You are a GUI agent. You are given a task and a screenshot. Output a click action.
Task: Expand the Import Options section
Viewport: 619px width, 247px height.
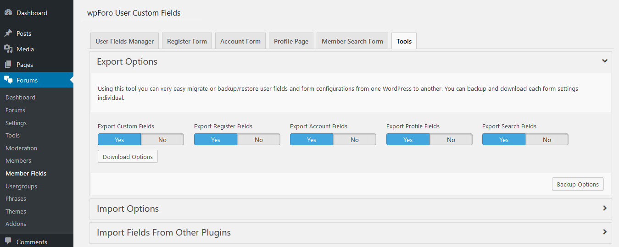pos(604,209)
